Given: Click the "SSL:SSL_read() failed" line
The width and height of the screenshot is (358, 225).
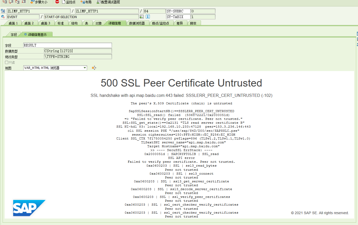Looking at the screenshot, I should [183, 115].
